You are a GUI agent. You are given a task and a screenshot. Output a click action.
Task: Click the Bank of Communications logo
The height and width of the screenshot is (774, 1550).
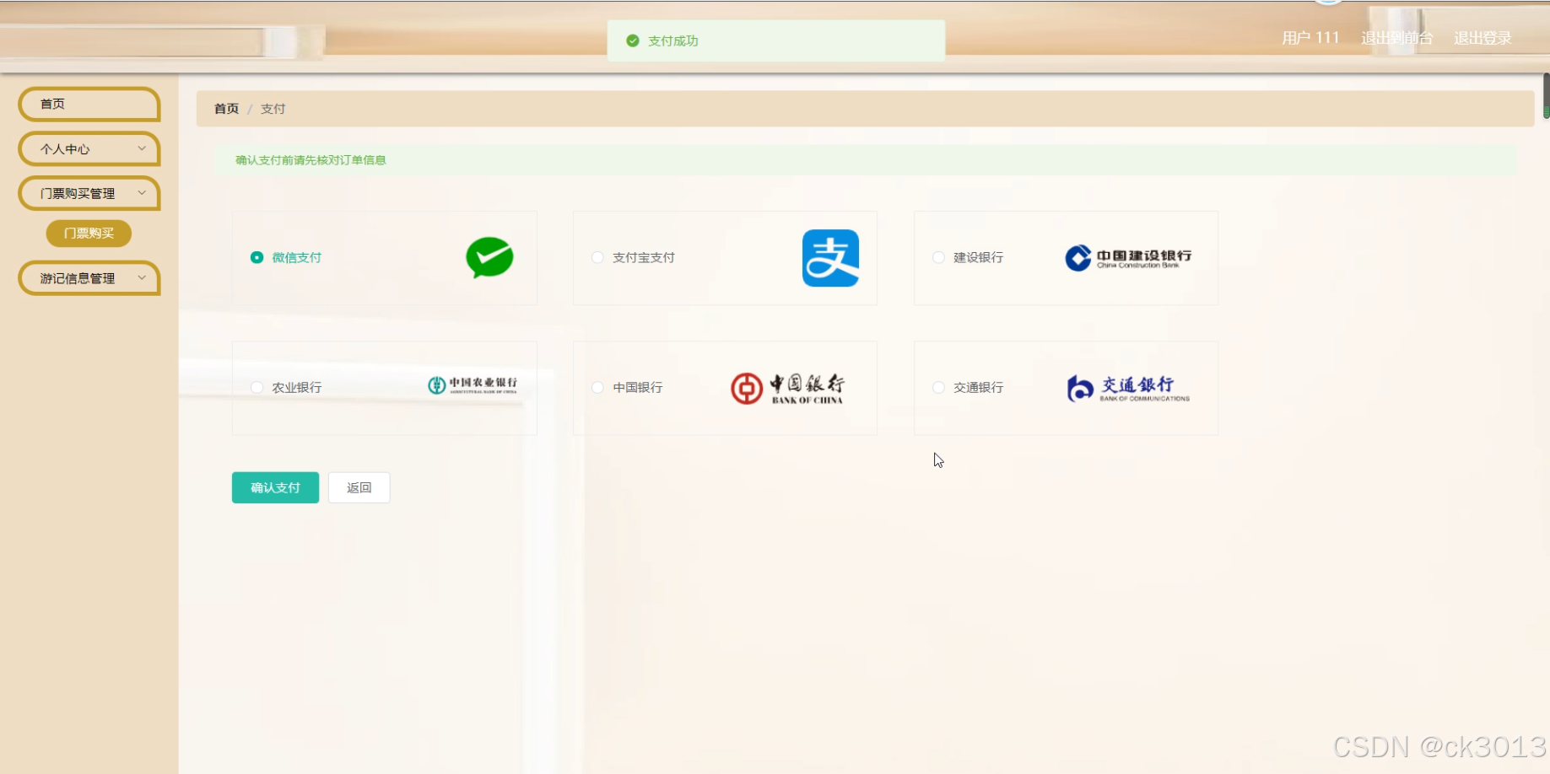tap(1128, 388)
